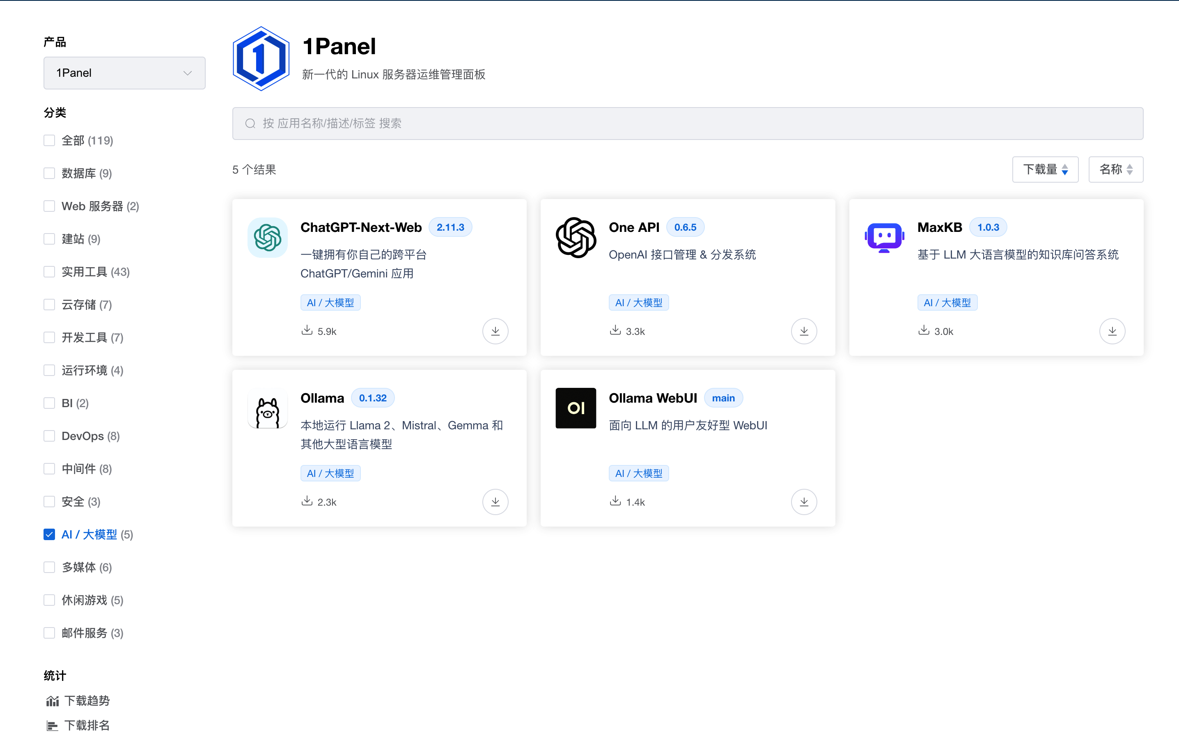The image size is (1179, 756).
Task: Check the 实用工具 (43) checkbox
Action: 49,272
